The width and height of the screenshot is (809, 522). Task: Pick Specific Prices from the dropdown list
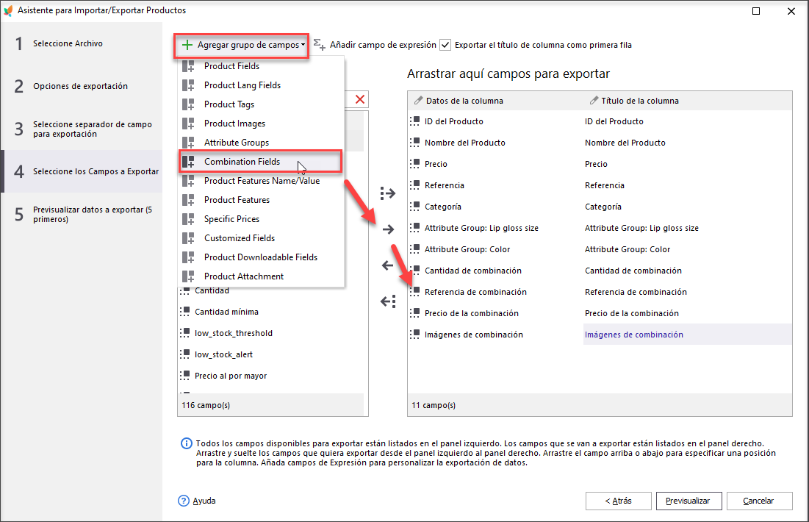point(231,219)
